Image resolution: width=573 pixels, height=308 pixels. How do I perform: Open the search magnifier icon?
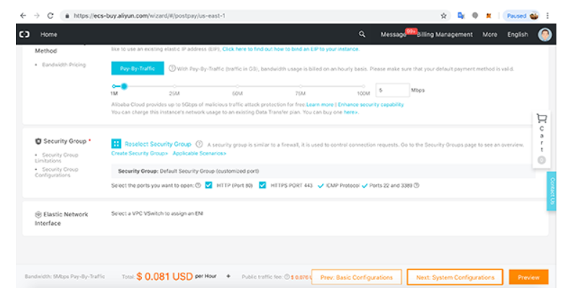pos(362,34)
